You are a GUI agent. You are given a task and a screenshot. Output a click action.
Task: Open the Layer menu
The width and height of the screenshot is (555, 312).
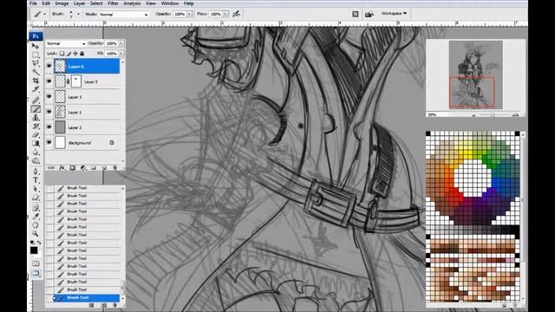point(79,3)
